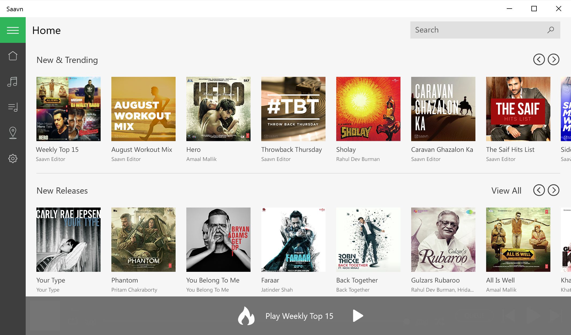Go to Home via sidebar house icon
571x335 pixels.
pyautogui.click(x=13, y=56)
